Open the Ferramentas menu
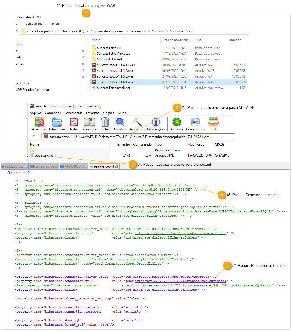Image resolution: width=292 pixels, height=331 pixels. coord(73,113)
